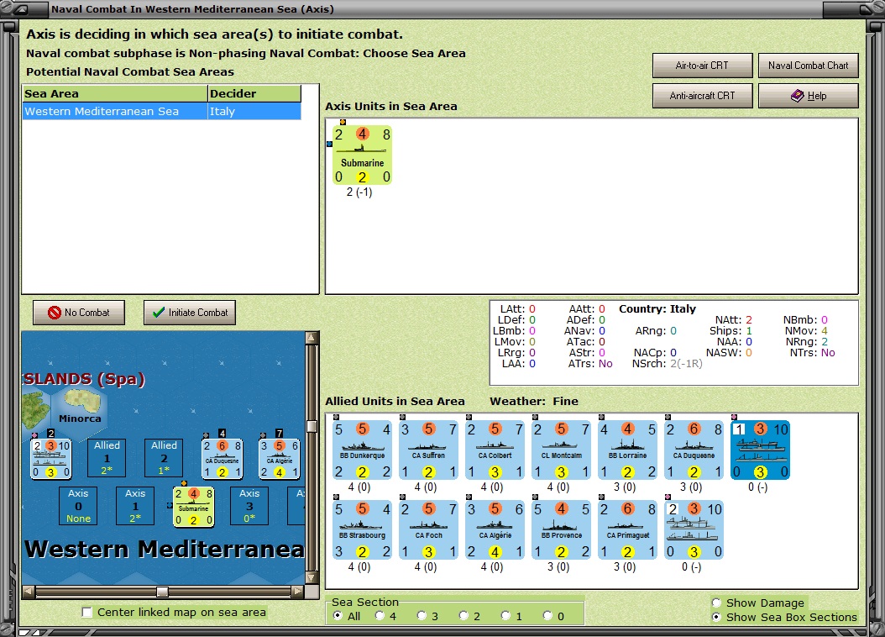Open the Anti-aircraft CRT chart
This screenshot has height=637, width=885.
coord(702,96)
